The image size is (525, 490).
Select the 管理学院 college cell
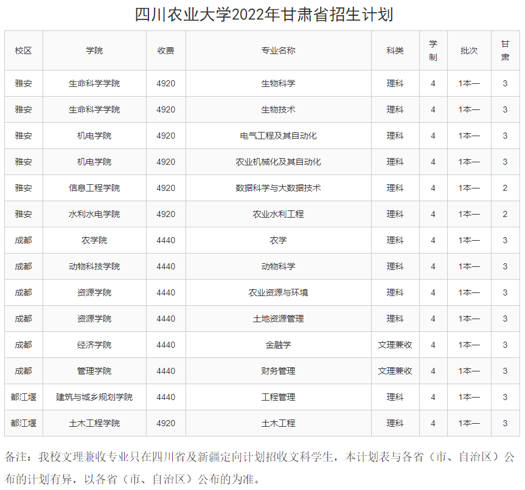pos(94,370)
